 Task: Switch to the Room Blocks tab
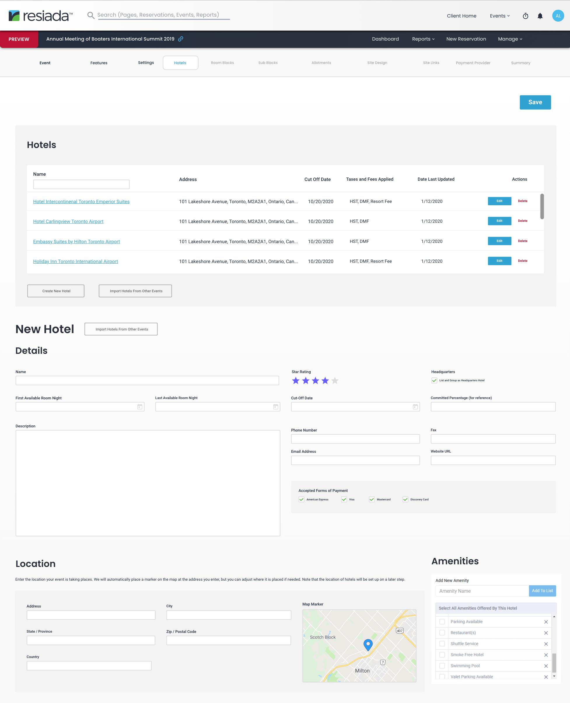point(222,63)
